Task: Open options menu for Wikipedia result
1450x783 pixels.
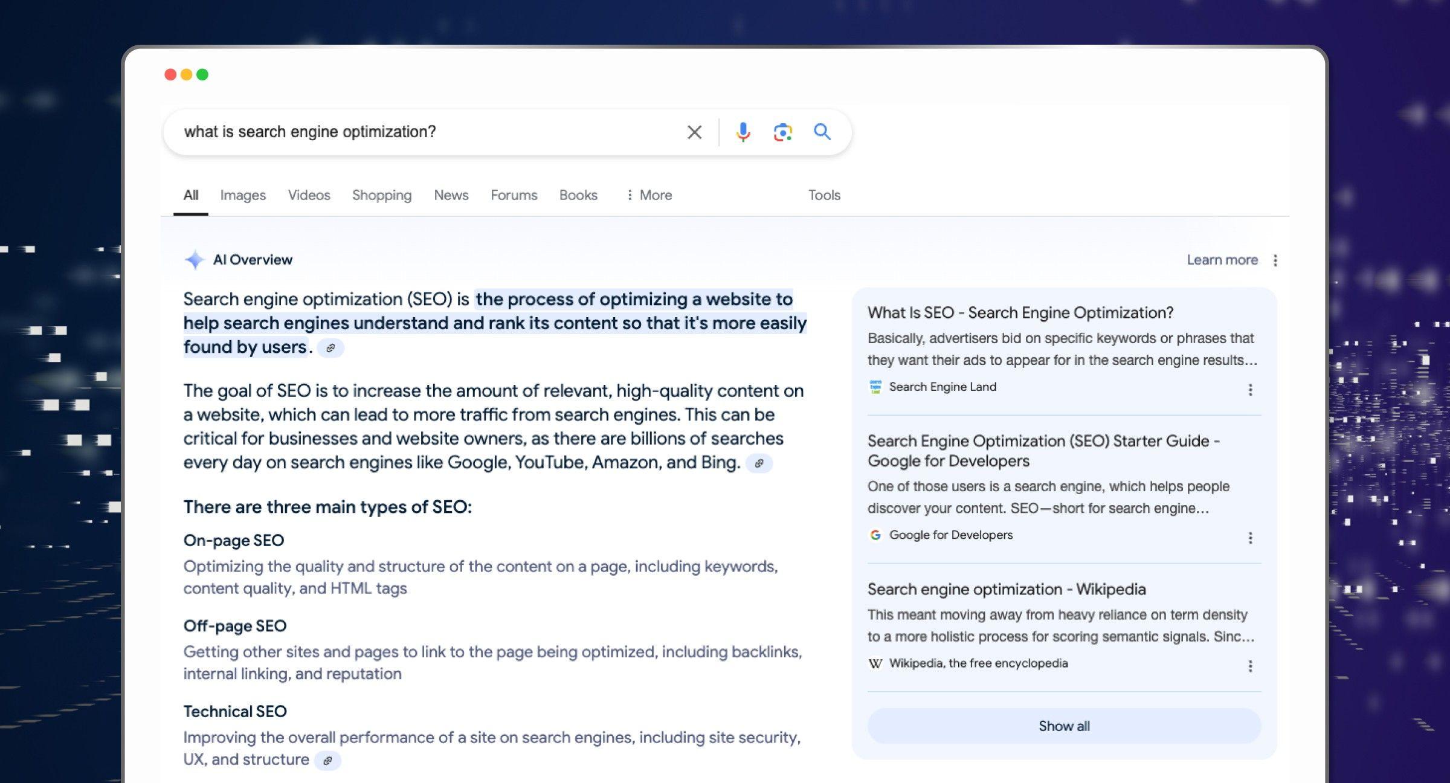Action: pos(1250,666)
